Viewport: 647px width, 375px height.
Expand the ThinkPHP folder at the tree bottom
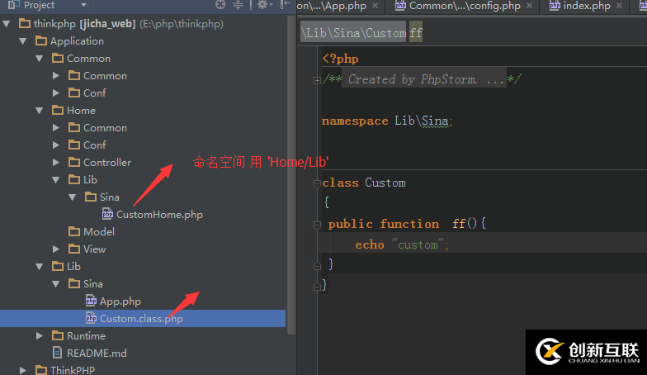[23, 370]
